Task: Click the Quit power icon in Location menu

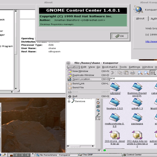Action: click(69, 96)
